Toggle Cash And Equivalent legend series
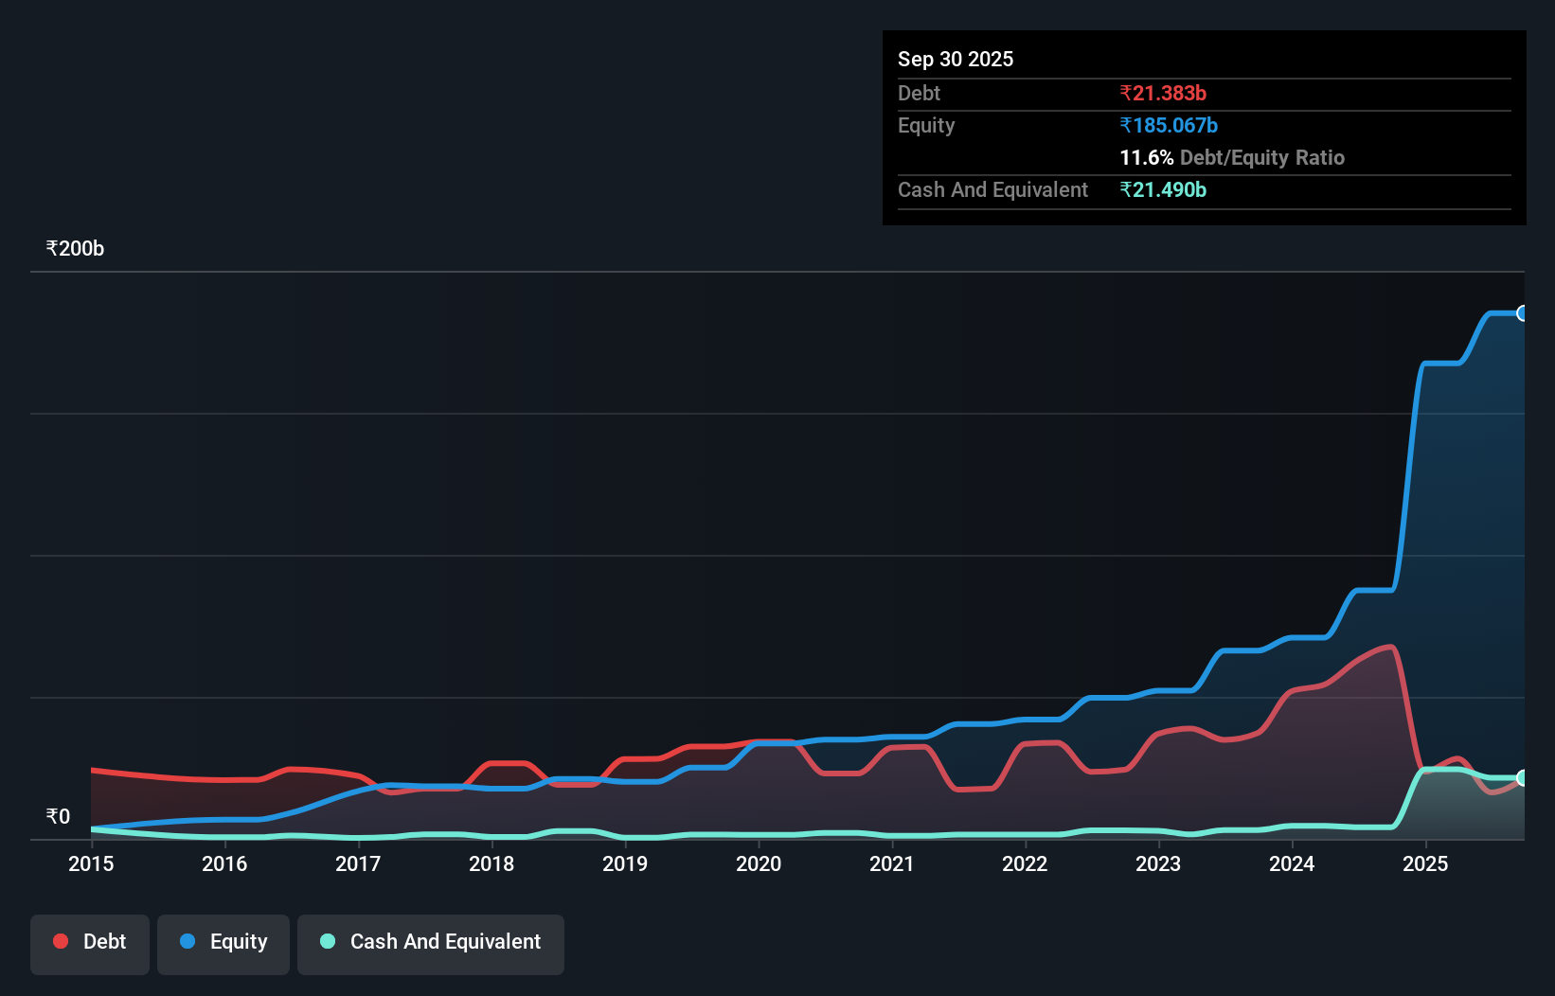 [x=431, y=944]
